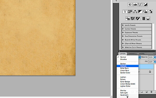Switch to the Layers tab

click(x=122, y=54)
